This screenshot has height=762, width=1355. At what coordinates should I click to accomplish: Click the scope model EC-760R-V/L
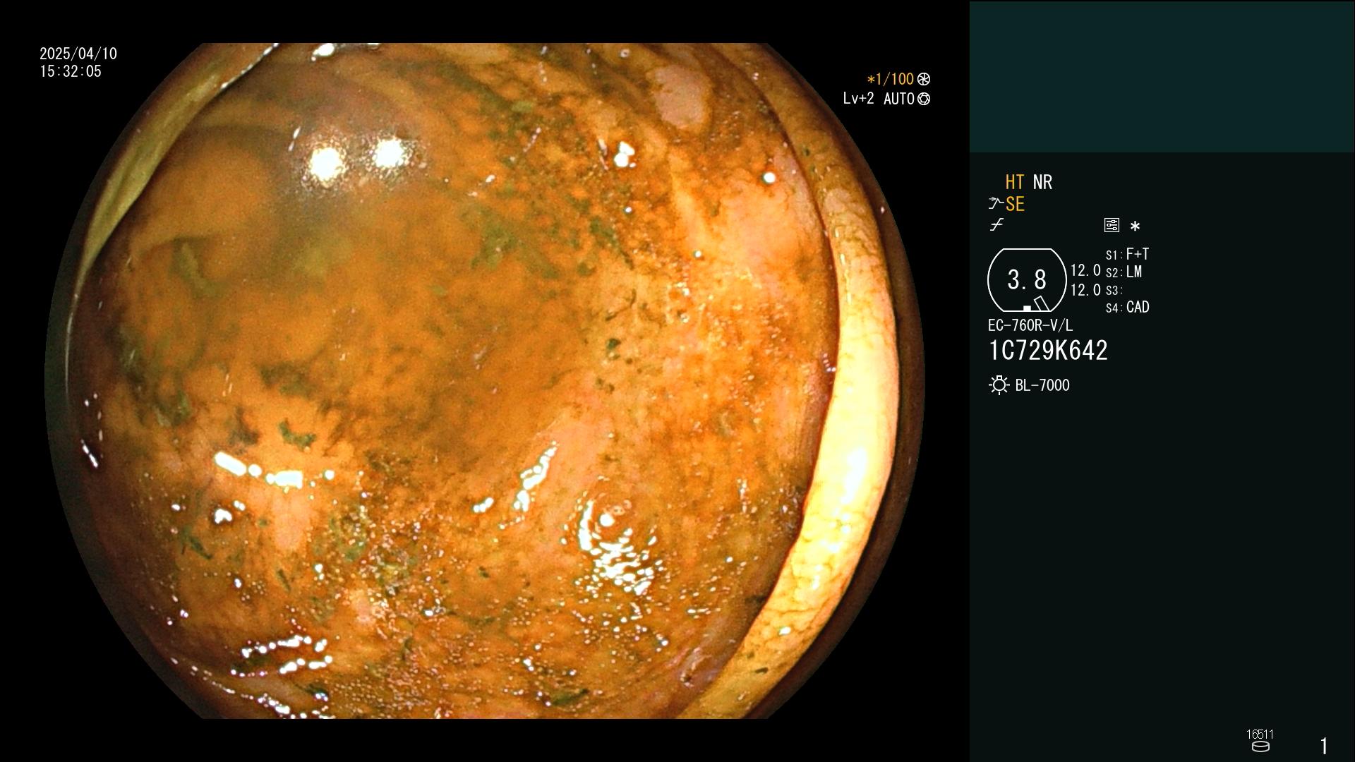tap(1030, 326)
